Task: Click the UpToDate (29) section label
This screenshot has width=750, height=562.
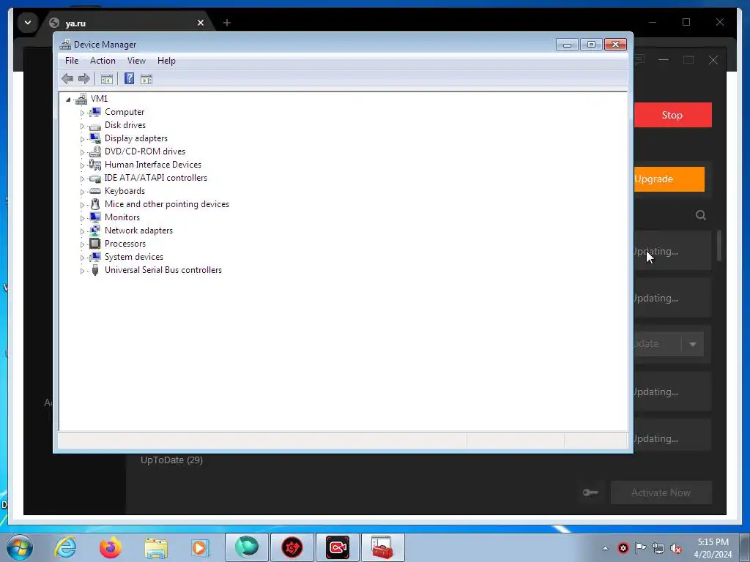Action: 171,460
